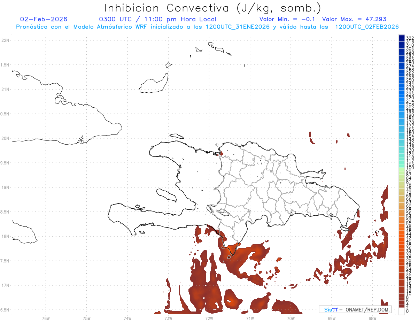Click the "17N" latitude label
Viewport: 418px width, 323px height.
coord(5,285)
